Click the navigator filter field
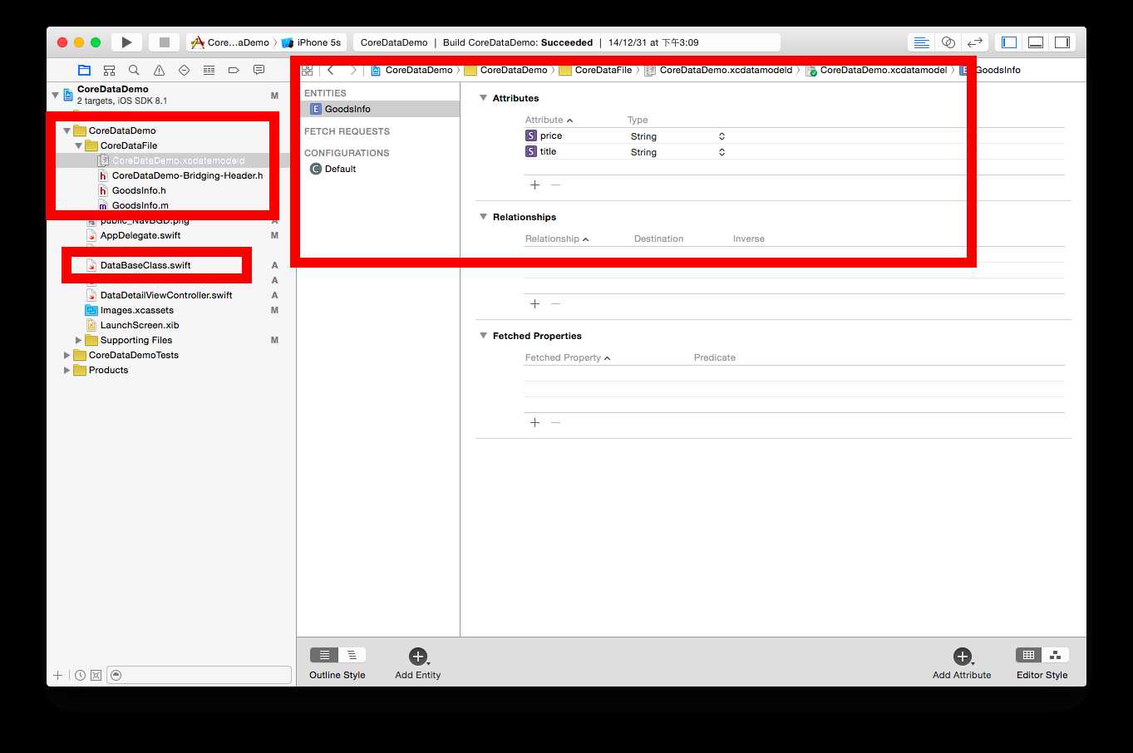Image resolution: width=1133 pixels, height=753 pixels. (x=200, y=675)
